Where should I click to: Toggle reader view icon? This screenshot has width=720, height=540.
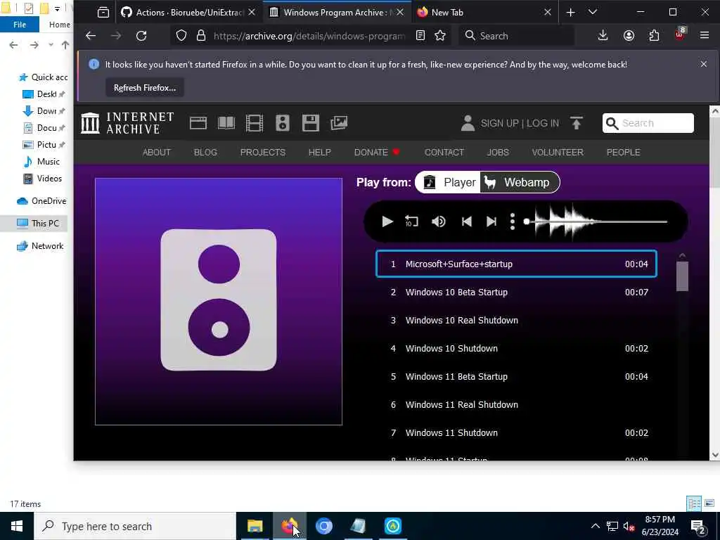420,36
